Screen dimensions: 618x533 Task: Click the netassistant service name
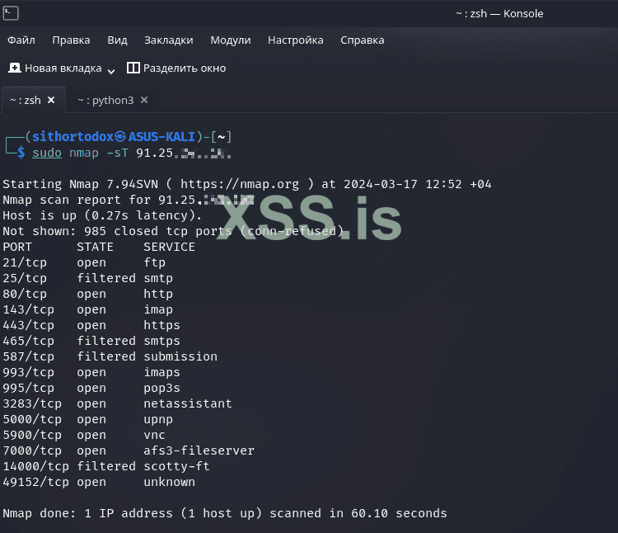click(x=188, y=403)
